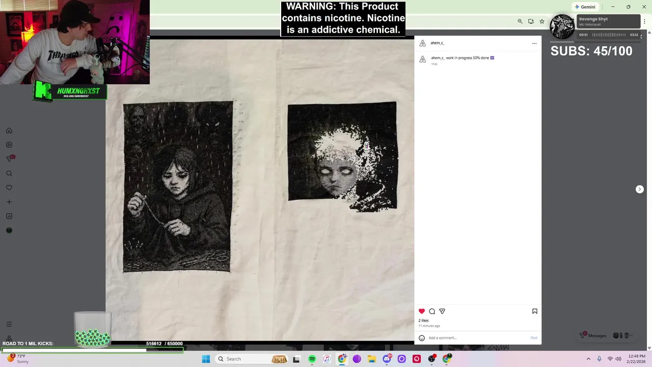Open the second Chrome profile icon on the taskbar

pyautogui.click(x=447, y=359)
